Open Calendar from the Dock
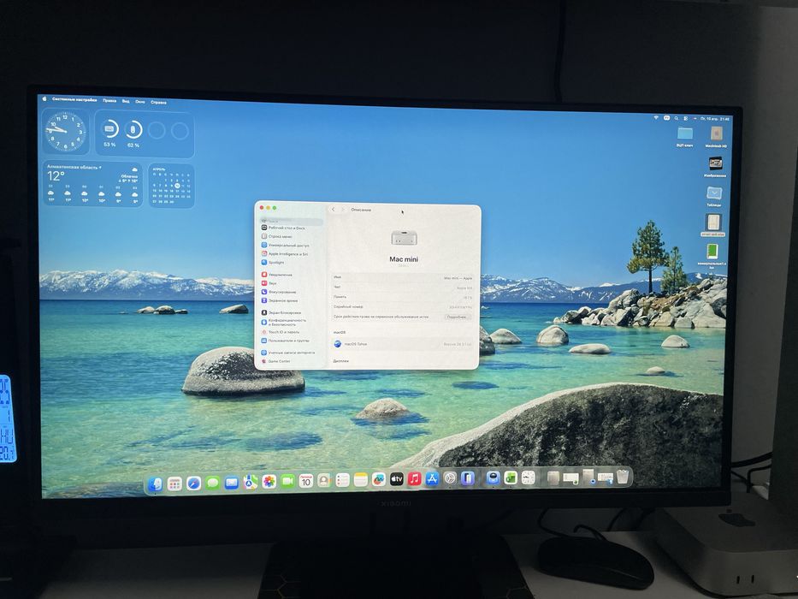The image size is (798, 599). (x=306, y=480)
